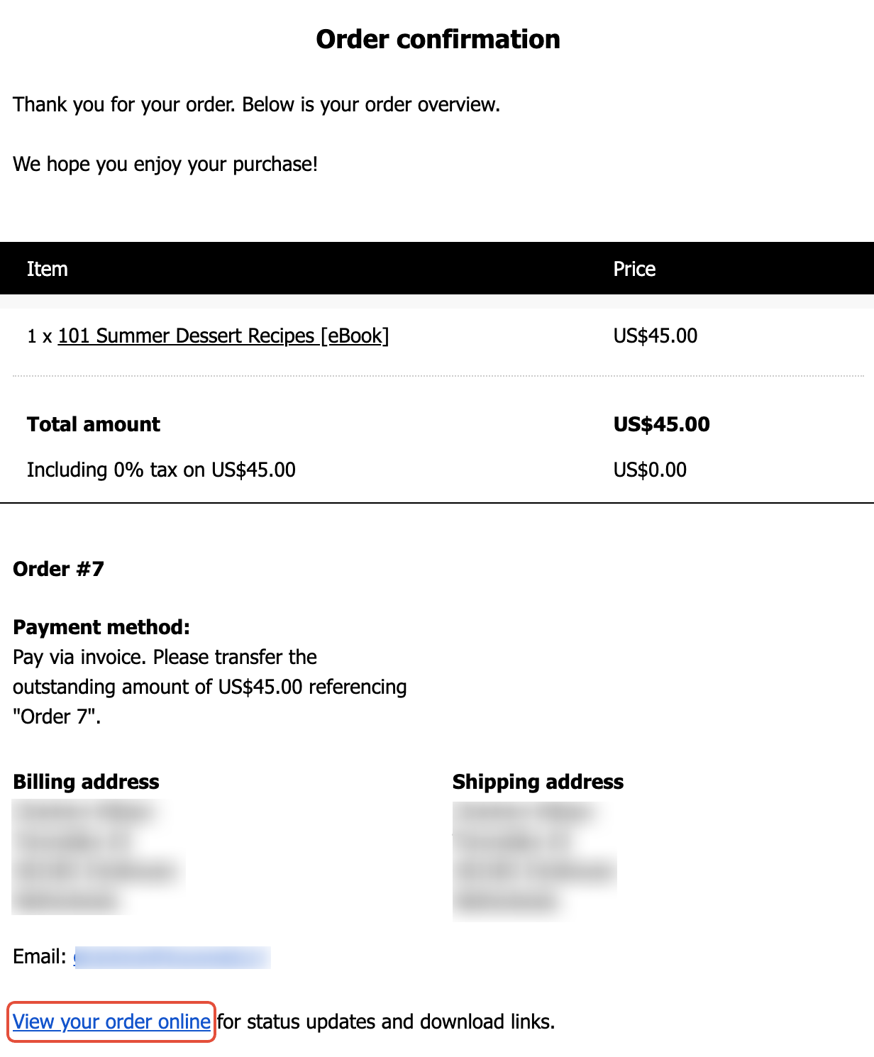Click the blurred shipping address block
This screenshot has height=1057, width=874.
point(533,860)
